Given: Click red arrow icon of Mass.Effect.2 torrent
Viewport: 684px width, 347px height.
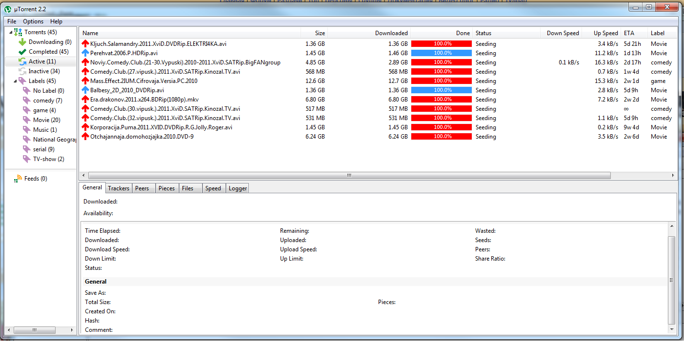Looking at the screenshot, I should [x=85, y=81].
